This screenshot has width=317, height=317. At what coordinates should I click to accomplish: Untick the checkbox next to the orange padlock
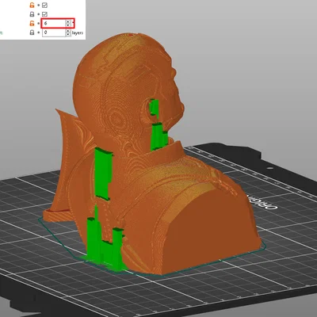(44, 6)
